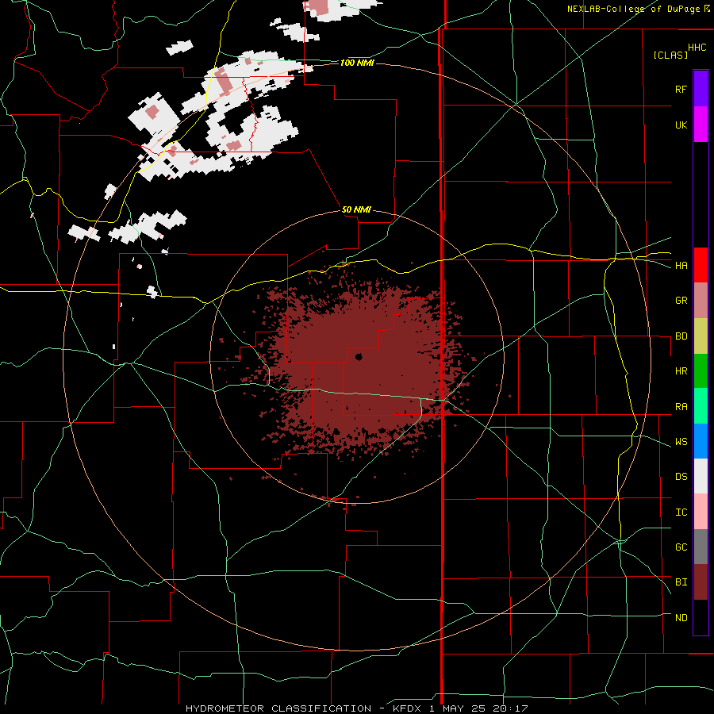Click the BD yellow legend swatch
Screen dimensions: 714x714
[x=701, y=336]
